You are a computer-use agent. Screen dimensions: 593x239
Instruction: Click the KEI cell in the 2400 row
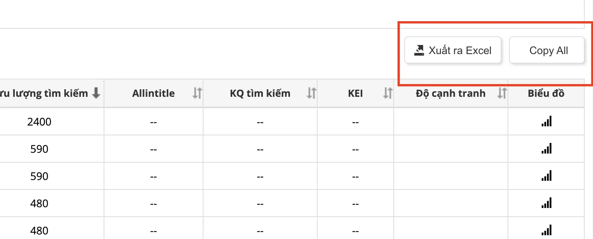tap(355, 122)
